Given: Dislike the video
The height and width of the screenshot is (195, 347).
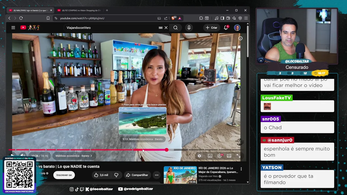Looking at the screenshot, I should pyautogui.click(x=116, y=175).
